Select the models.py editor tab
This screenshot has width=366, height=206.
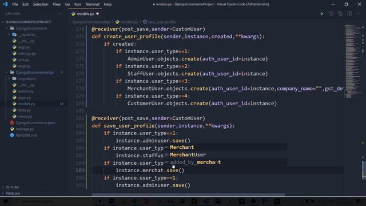point(85,14)
